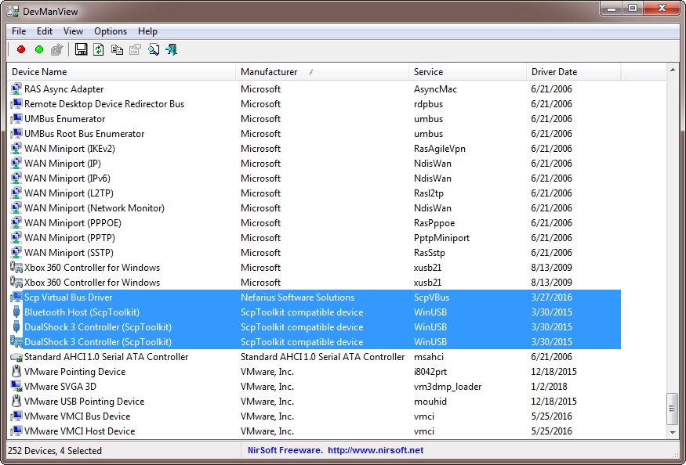Select the WAN Miniport (IPv6) device name
The width and height of the screenshot is (686, 465).
pos(67,178)
